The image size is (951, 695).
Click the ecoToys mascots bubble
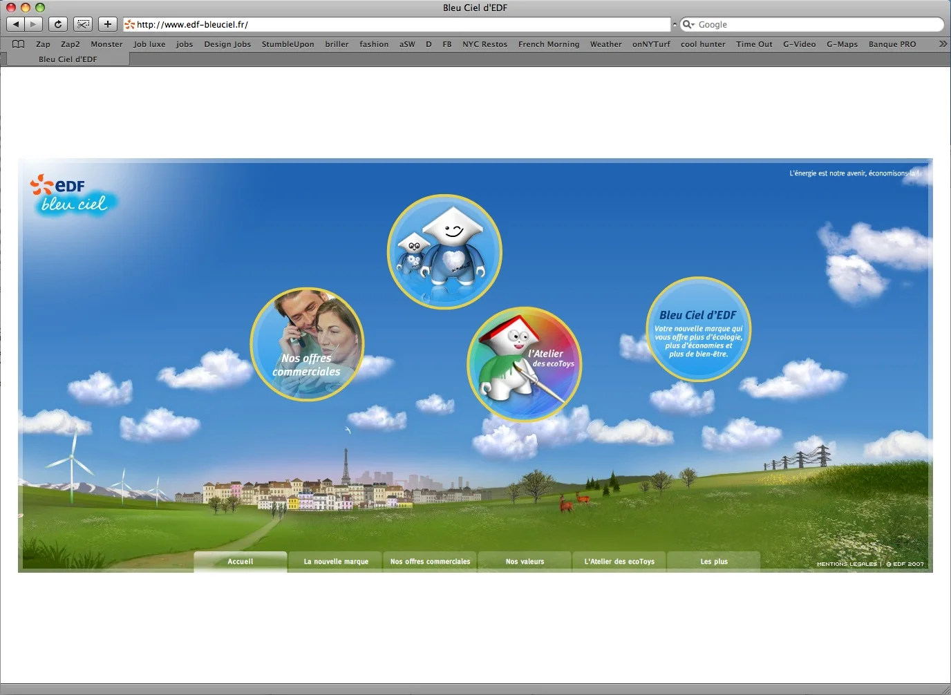point(444,251)
